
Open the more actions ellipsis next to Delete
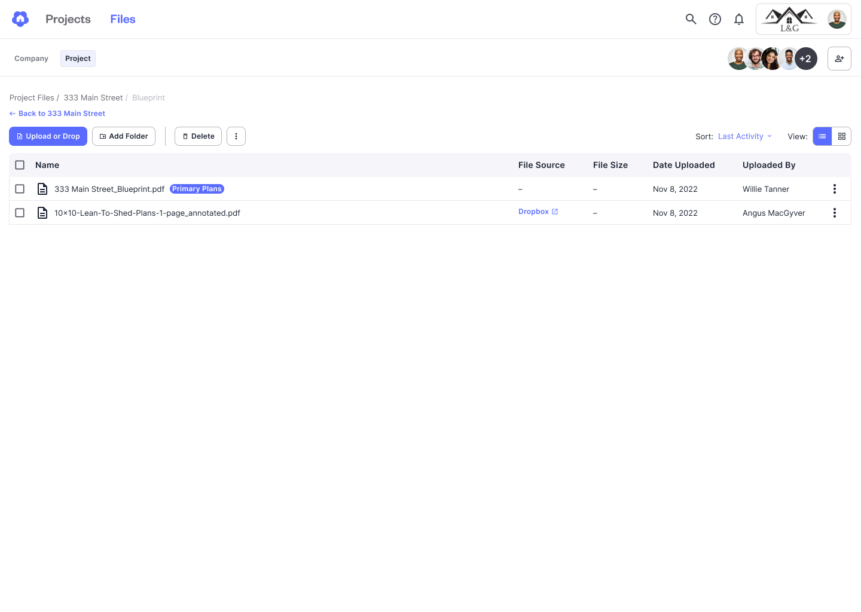point(236,136)
